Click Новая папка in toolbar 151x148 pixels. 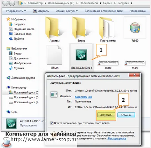coord(137,11)
